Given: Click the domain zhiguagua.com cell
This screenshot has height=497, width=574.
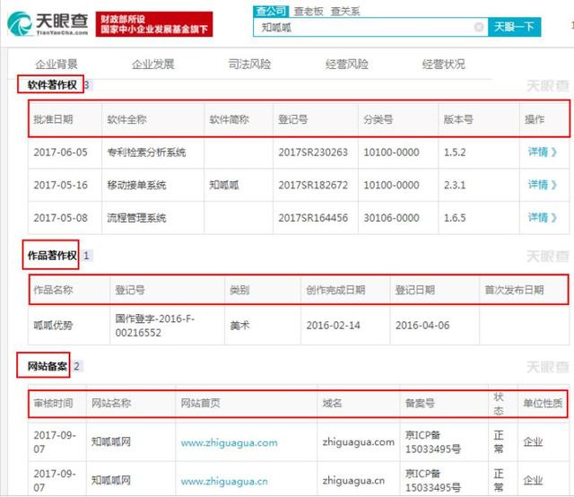Looking at the screenshot, I should [x=359, y=442].
